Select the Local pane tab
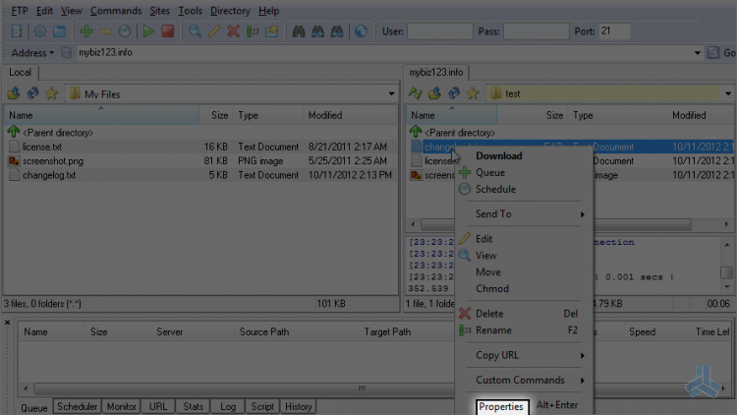The image size is (737, 415). pyautogui.click(x=20, y=73)
